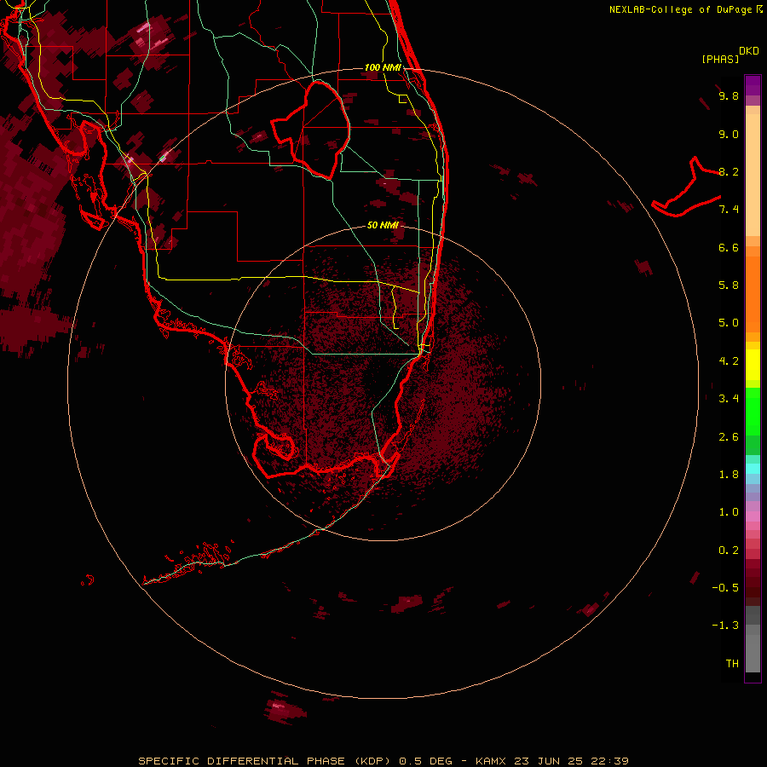Click the purple top segment of colorbar
The image size is (767, 767).
click(x=753, y=85)
